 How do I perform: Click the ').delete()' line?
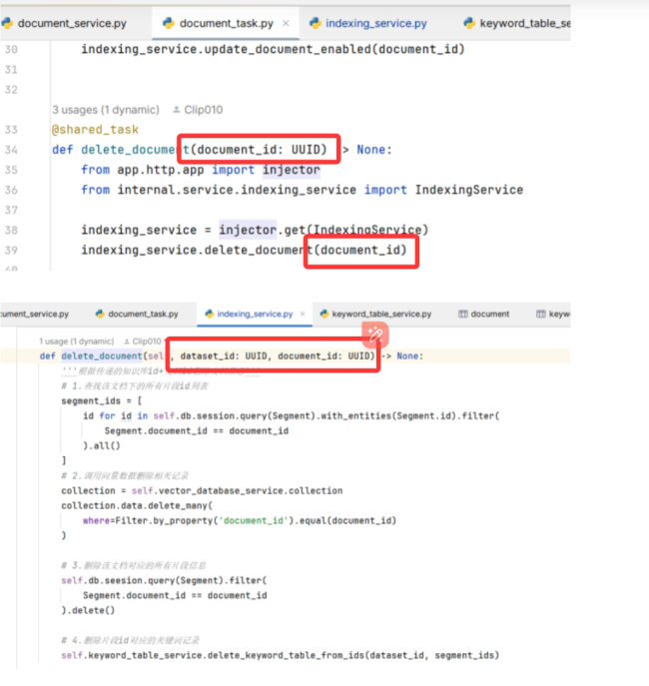click(88, 610)
